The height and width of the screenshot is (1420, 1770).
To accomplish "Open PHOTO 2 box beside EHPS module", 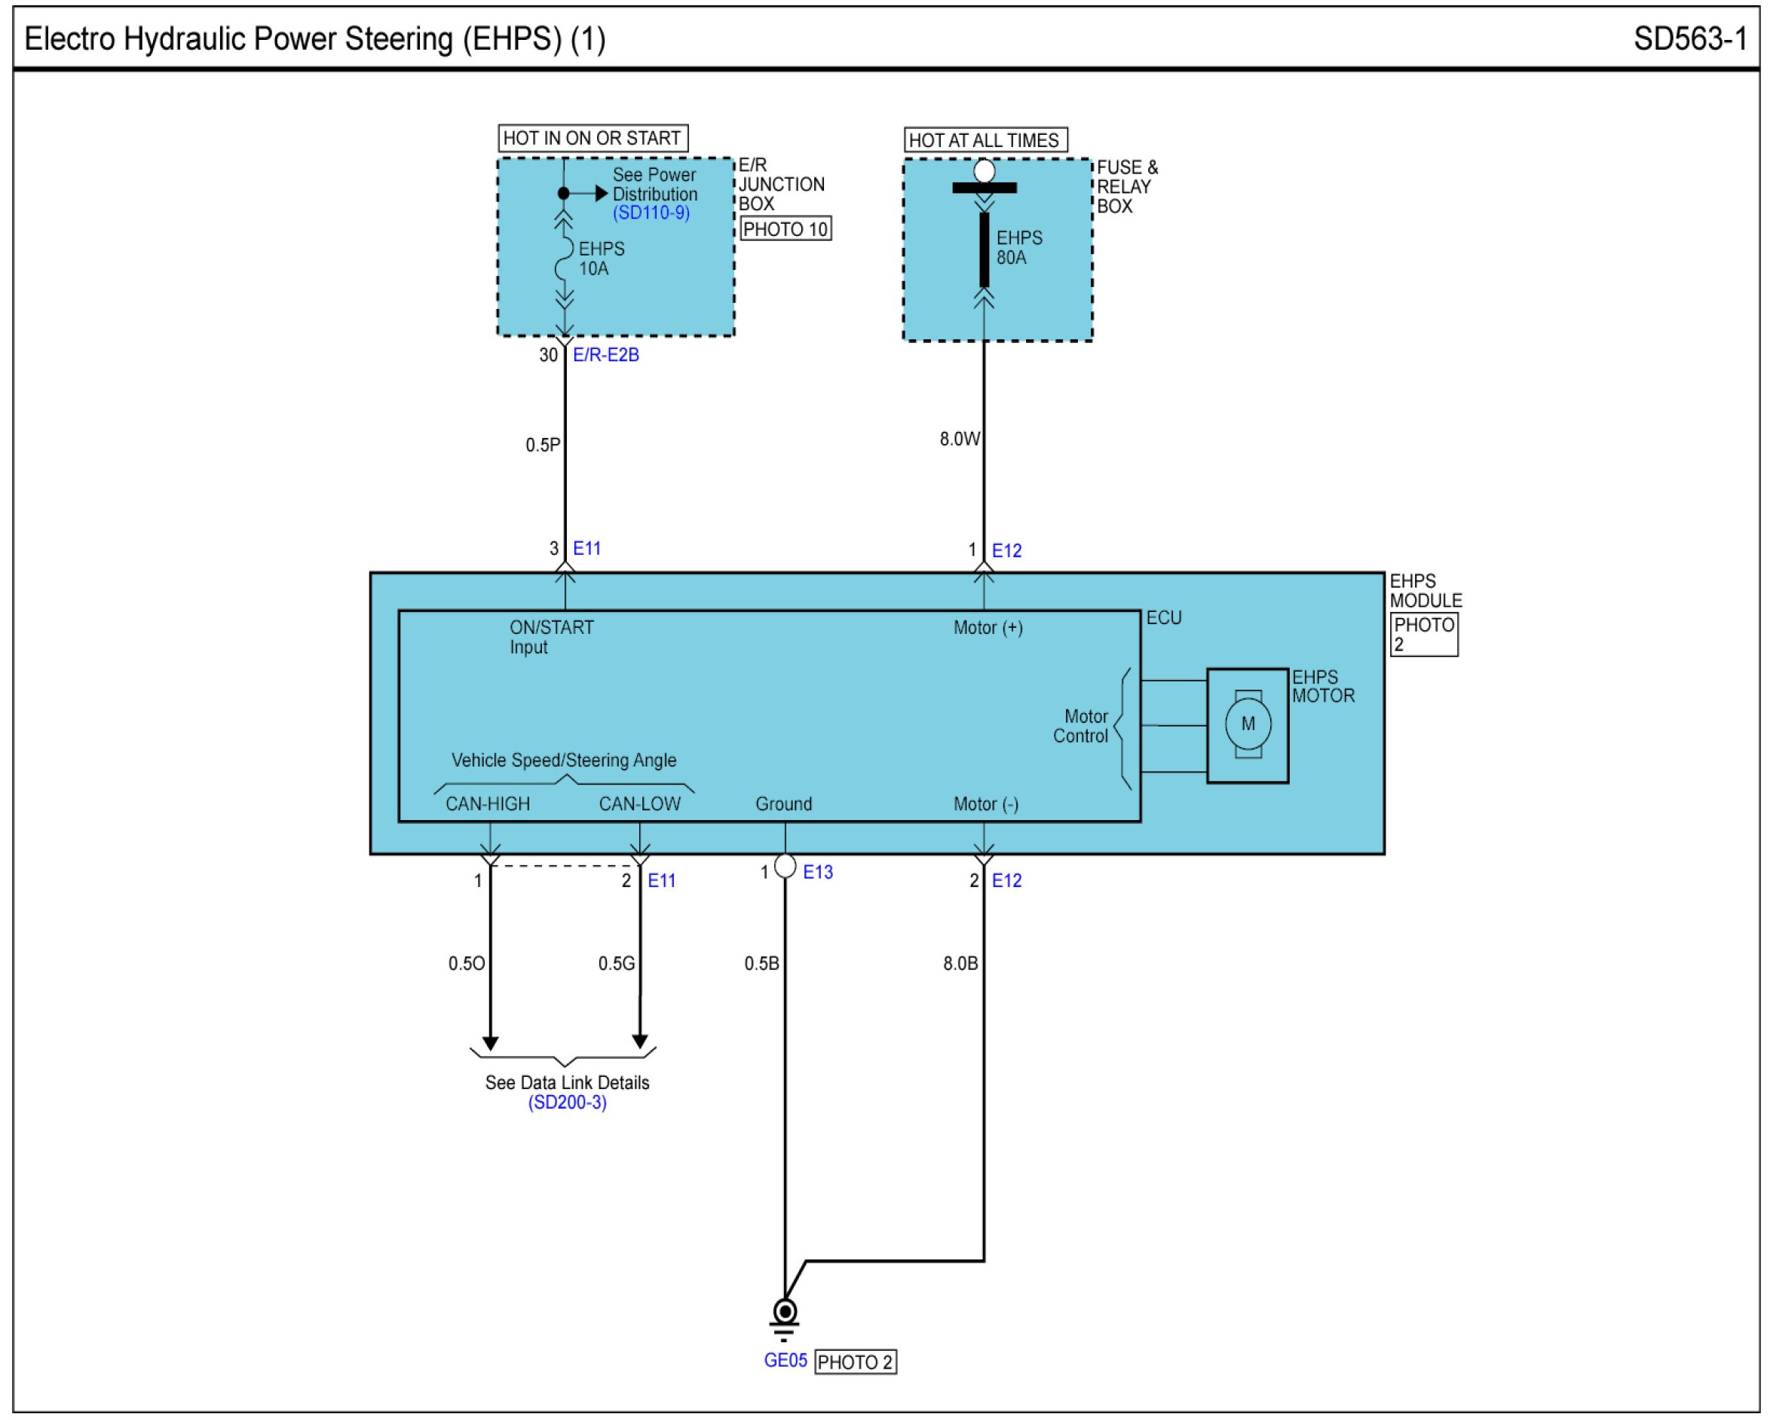I will click(1423, 635).
